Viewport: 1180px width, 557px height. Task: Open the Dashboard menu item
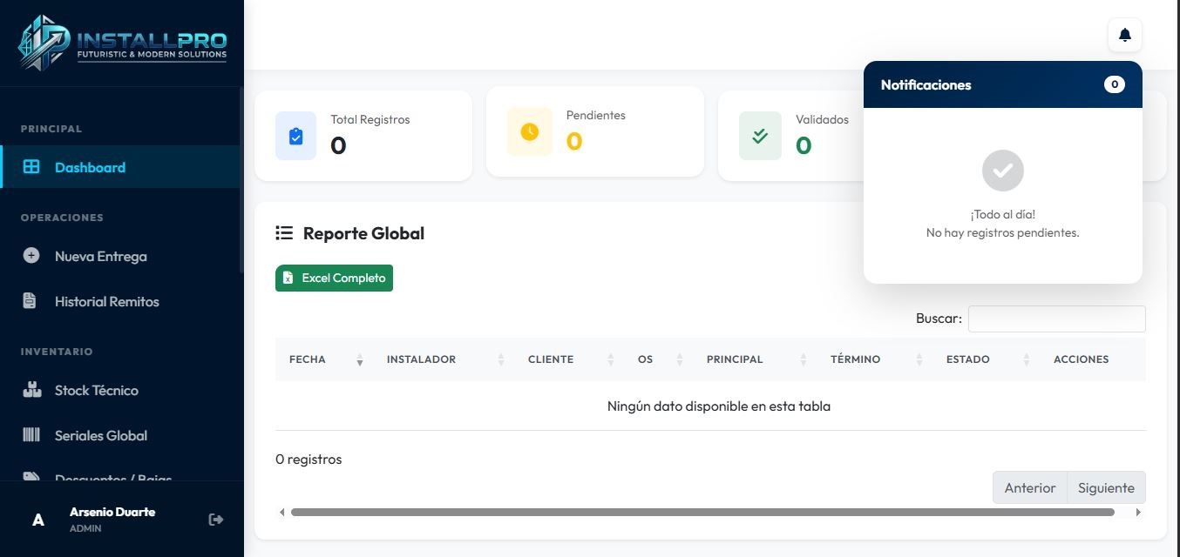tap(120, 167)
